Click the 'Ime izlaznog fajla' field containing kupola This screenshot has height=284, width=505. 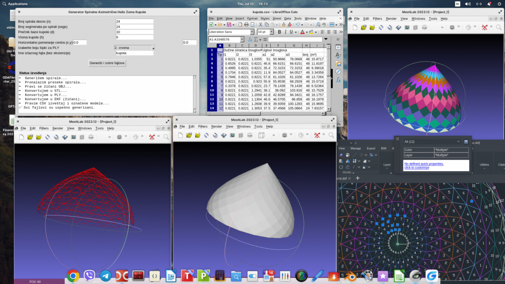134,53
